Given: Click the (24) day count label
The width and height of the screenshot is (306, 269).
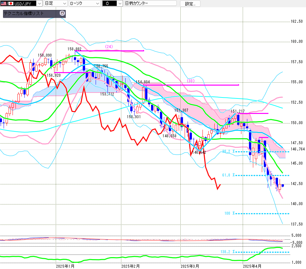Looking at the screenshot, I should pos(109,46).
